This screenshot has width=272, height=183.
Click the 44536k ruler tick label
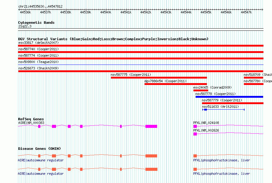tap(25, 12)
